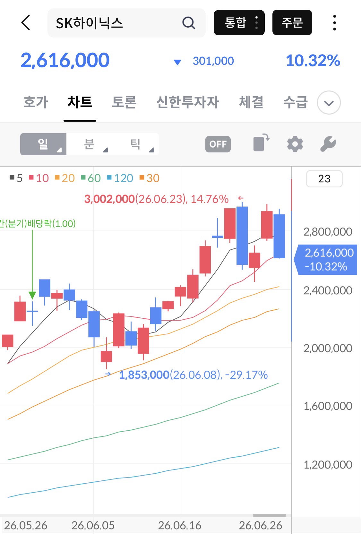Tap the back arrow icon
Image resolution: width=361 pixels, height=534 pixels.
(x=26, y=23)
